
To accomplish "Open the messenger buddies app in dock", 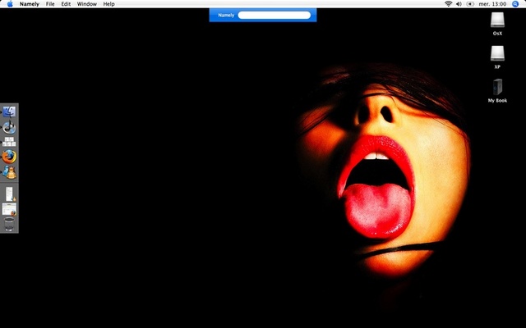I will pyautogui.click(x=9, y=172).
